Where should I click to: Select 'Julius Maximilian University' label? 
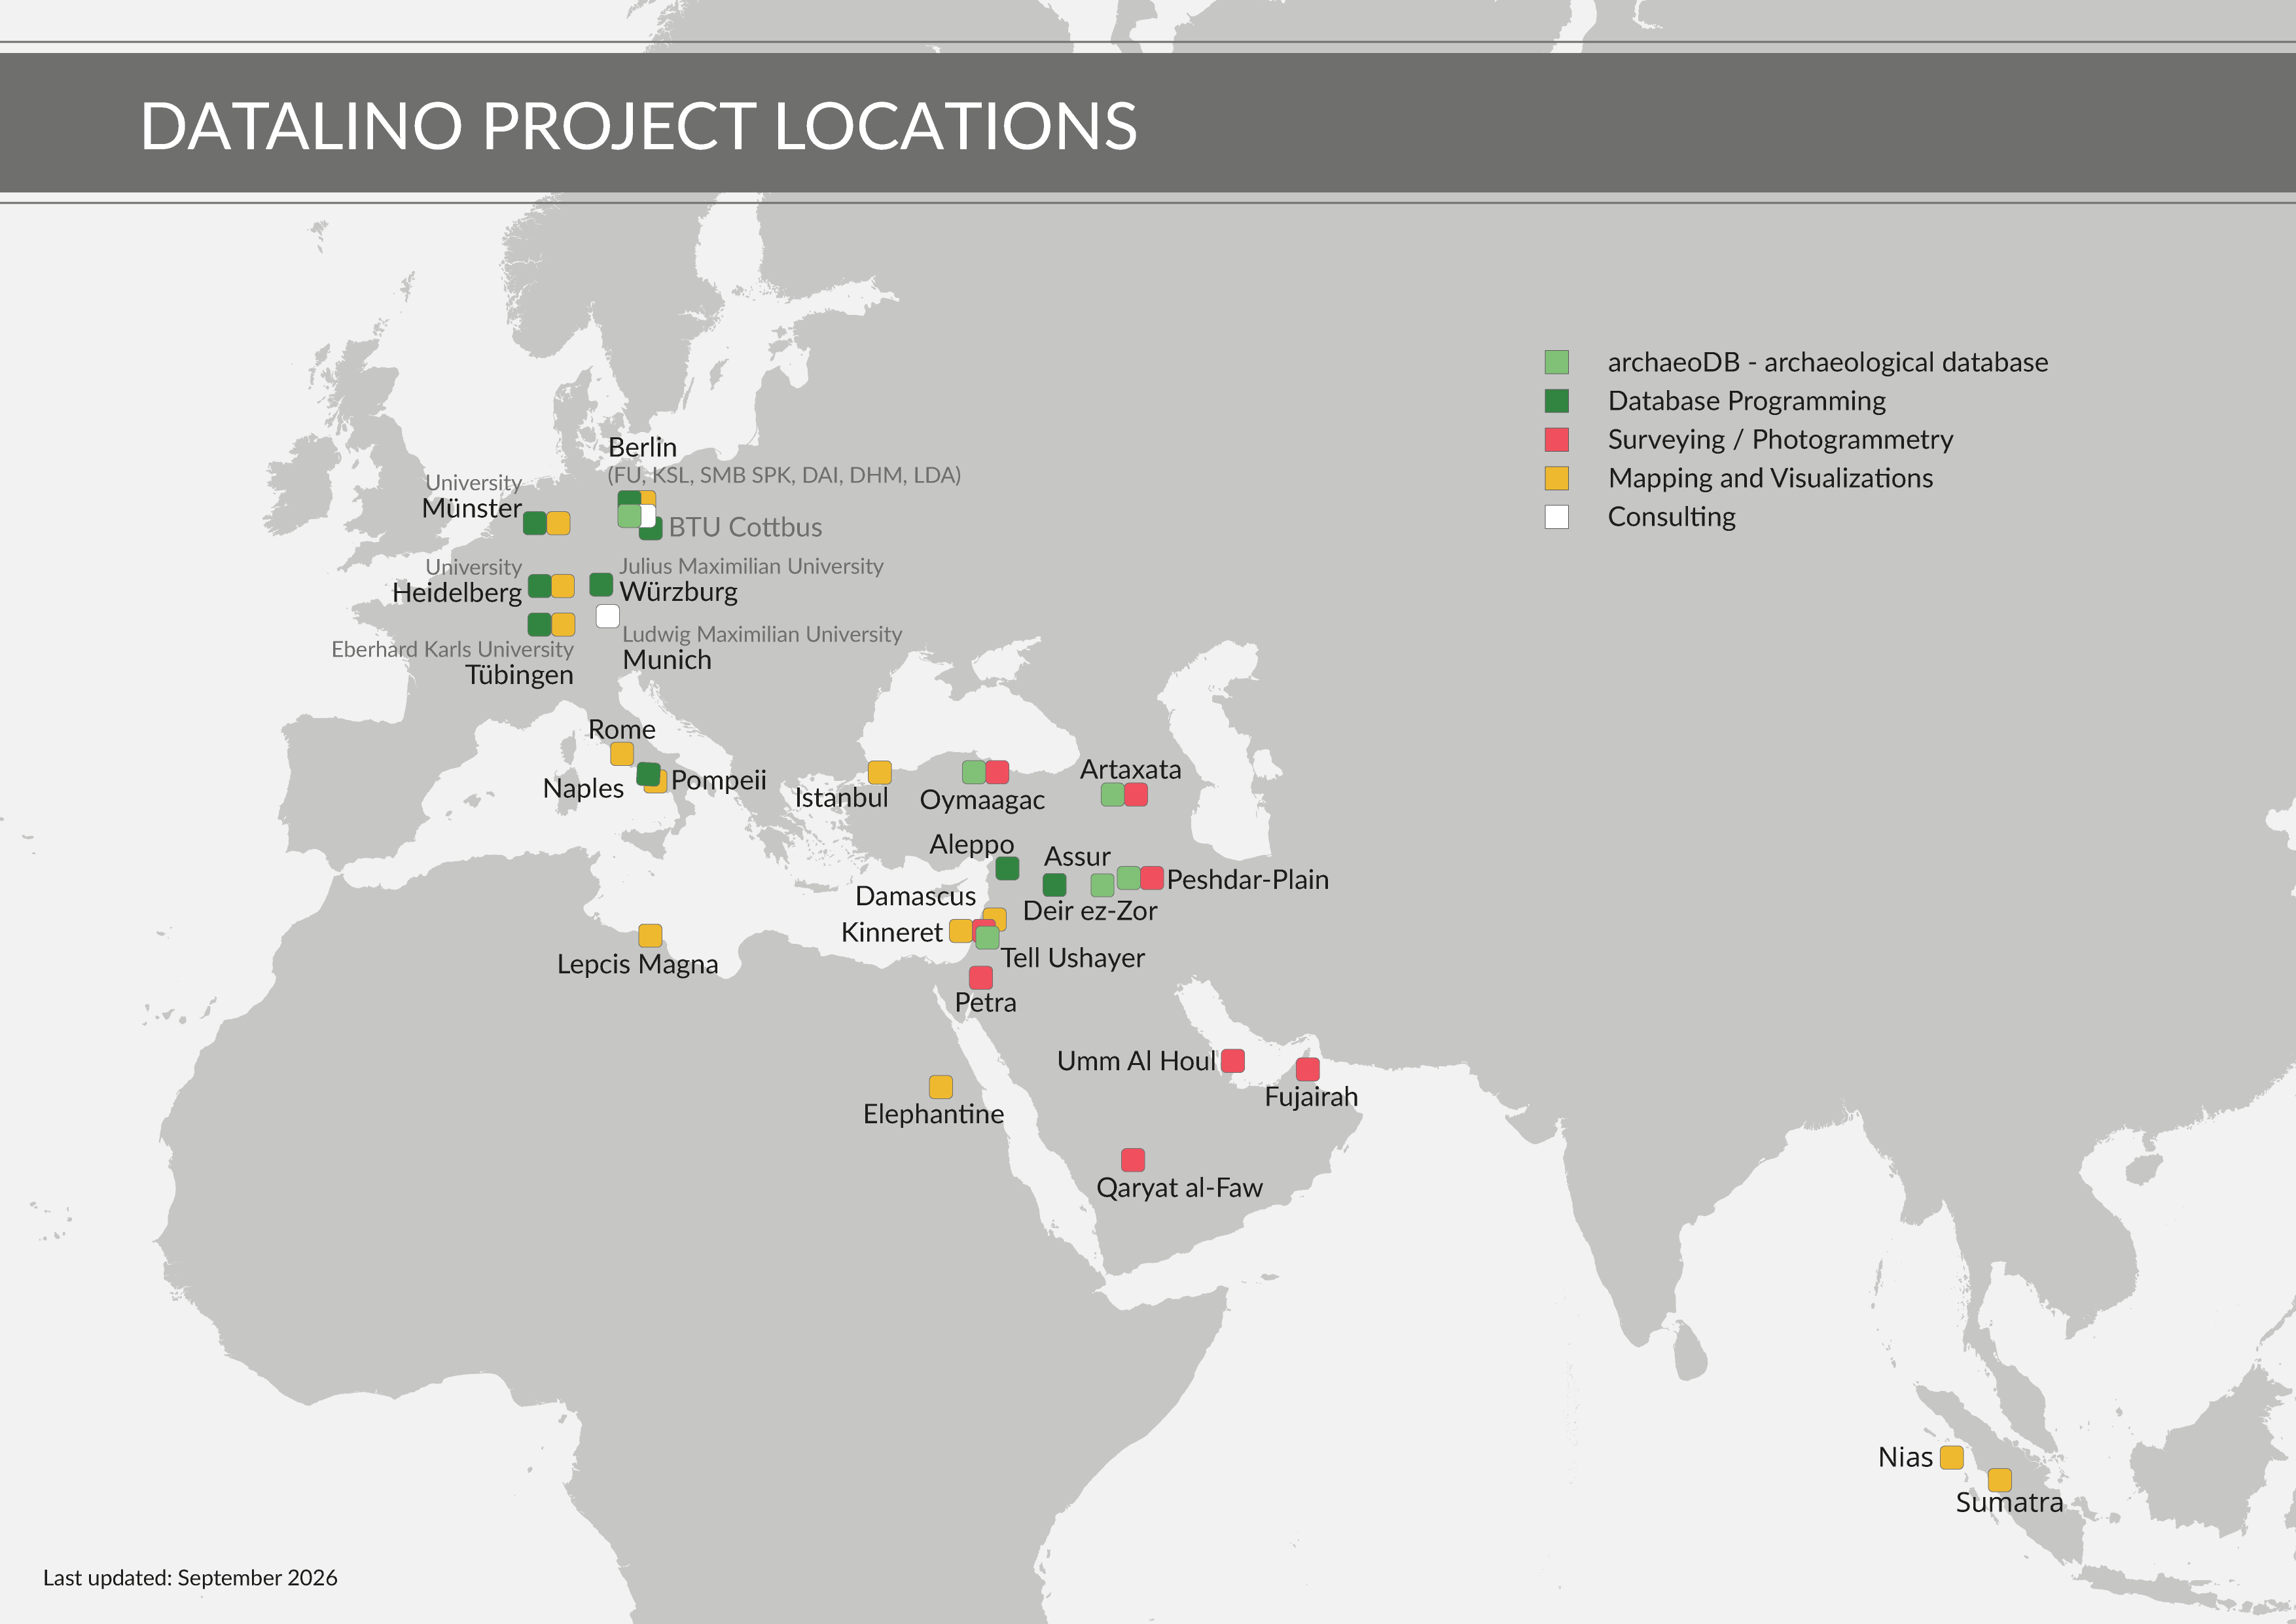click(x=751, y=566)
